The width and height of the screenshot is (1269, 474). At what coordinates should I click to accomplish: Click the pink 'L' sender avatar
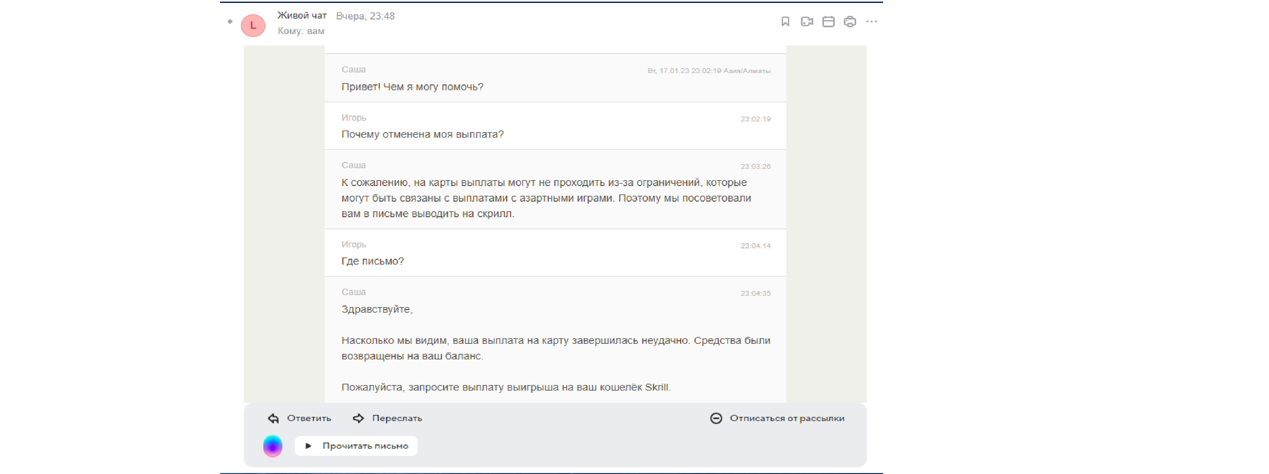pos(253,25)
